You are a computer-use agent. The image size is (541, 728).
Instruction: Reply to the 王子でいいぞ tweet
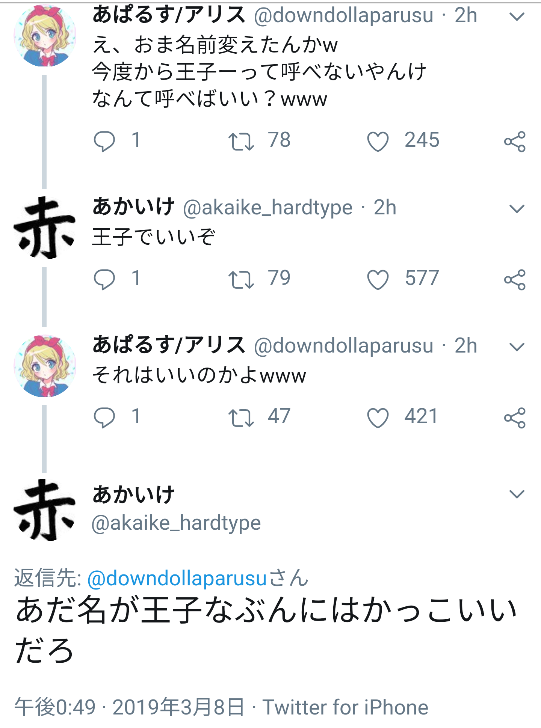coord(104,279)
